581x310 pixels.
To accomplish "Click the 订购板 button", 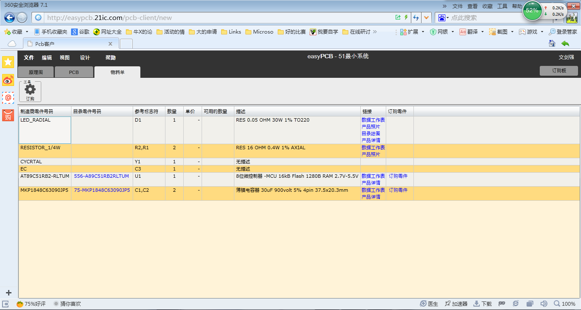I will tap(559, 71).
